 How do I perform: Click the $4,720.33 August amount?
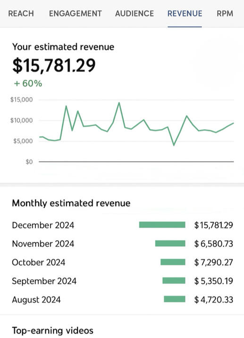214,300
